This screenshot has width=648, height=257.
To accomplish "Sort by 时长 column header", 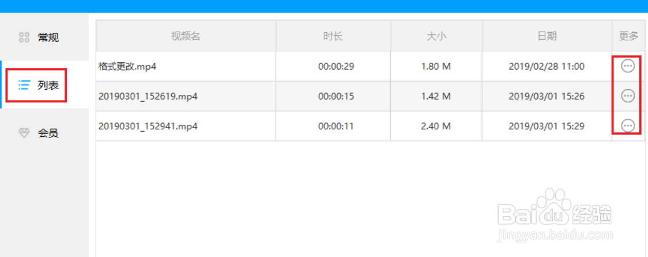I will pos(333,36).
